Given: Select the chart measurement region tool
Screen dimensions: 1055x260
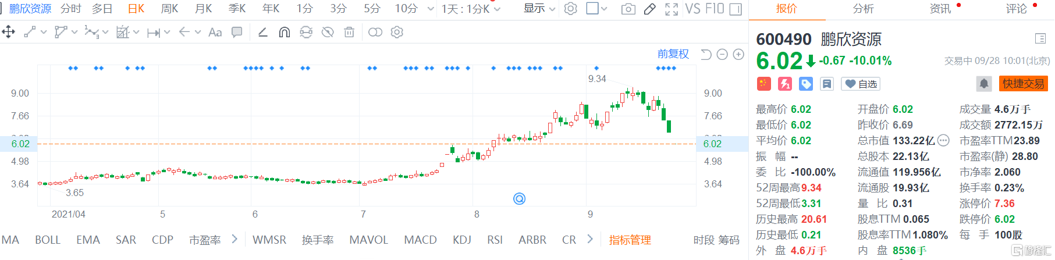Looking at the screenshot, I should [x=123, y=32].
